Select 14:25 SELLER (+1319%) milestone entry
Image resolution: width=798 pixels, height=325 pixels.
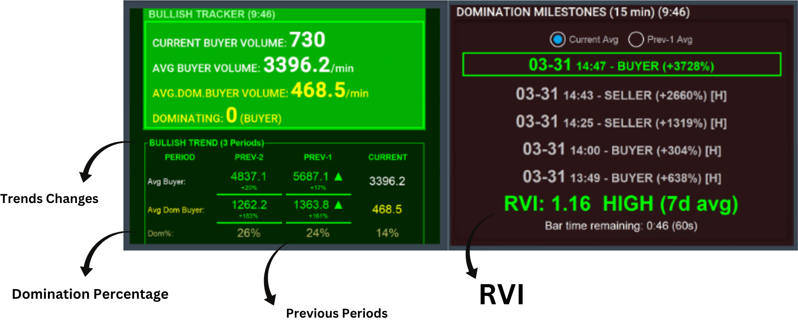click(x=621, y=122)
